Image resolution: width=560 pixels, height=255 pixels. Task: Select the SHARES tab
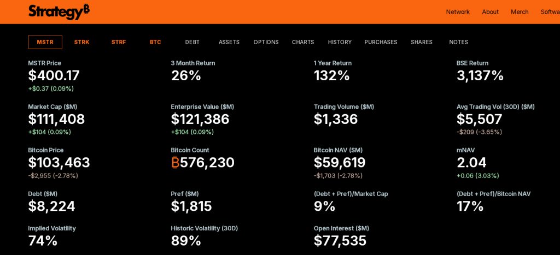coord(422,42)
